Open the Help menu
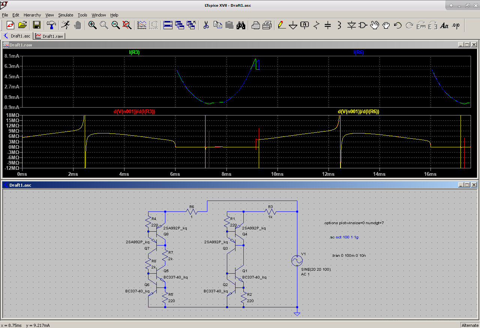This screenshot has width=480, height=328. coord(114,15)
